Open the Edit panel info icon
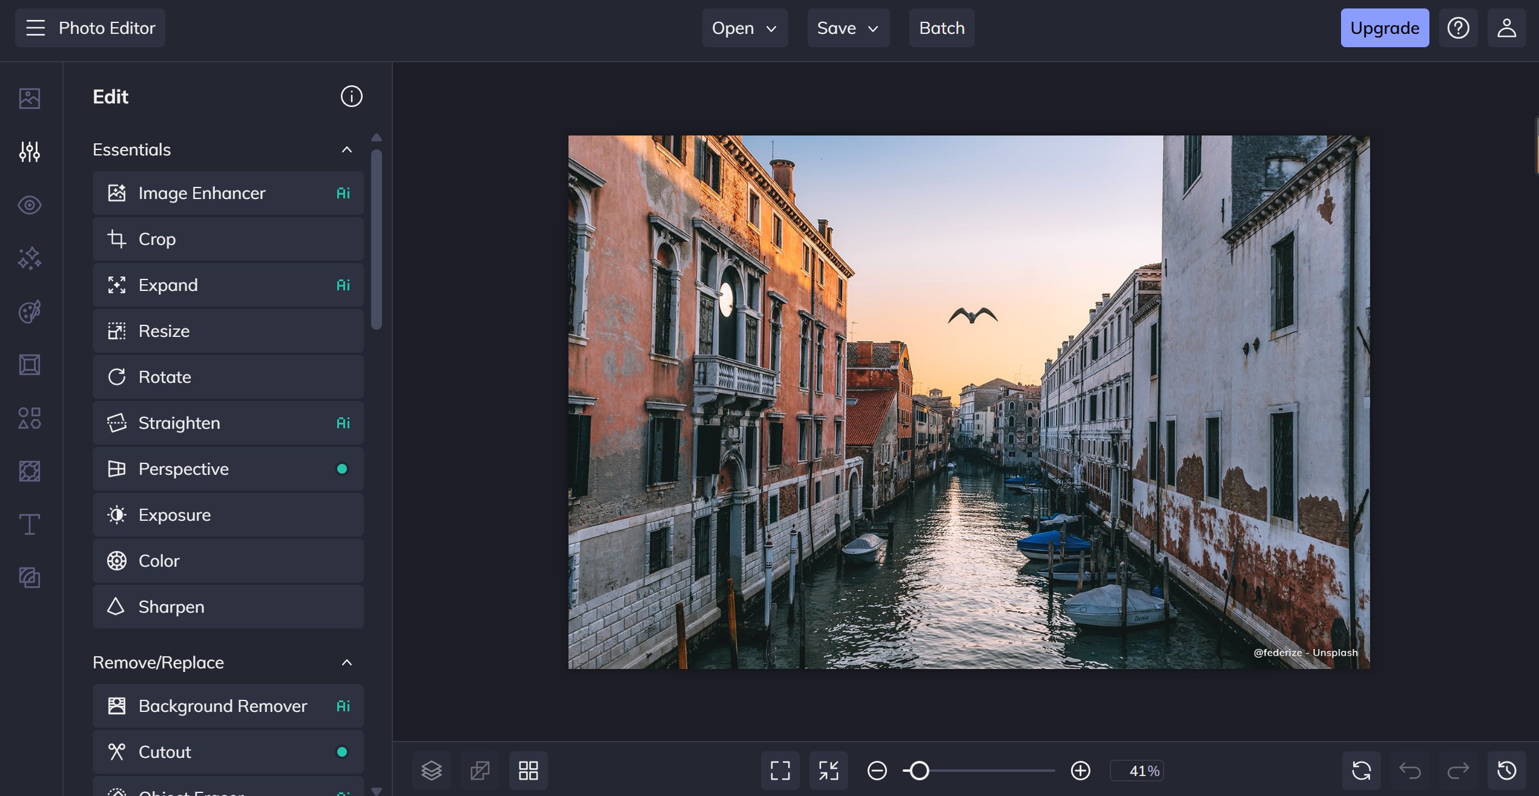Image resolution: width=1539 pixels, height=796 pixels. coord(351,97)
